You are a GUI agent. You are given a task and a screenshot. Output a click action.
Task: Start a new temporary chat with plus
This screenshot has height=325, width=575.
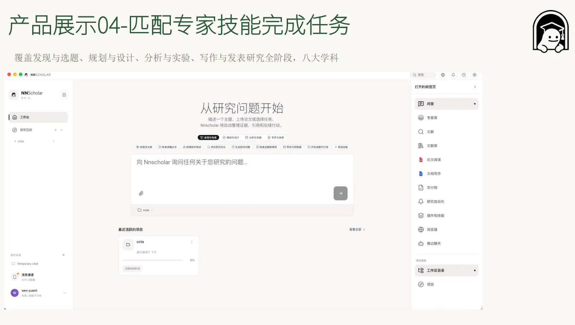(64, 255)
